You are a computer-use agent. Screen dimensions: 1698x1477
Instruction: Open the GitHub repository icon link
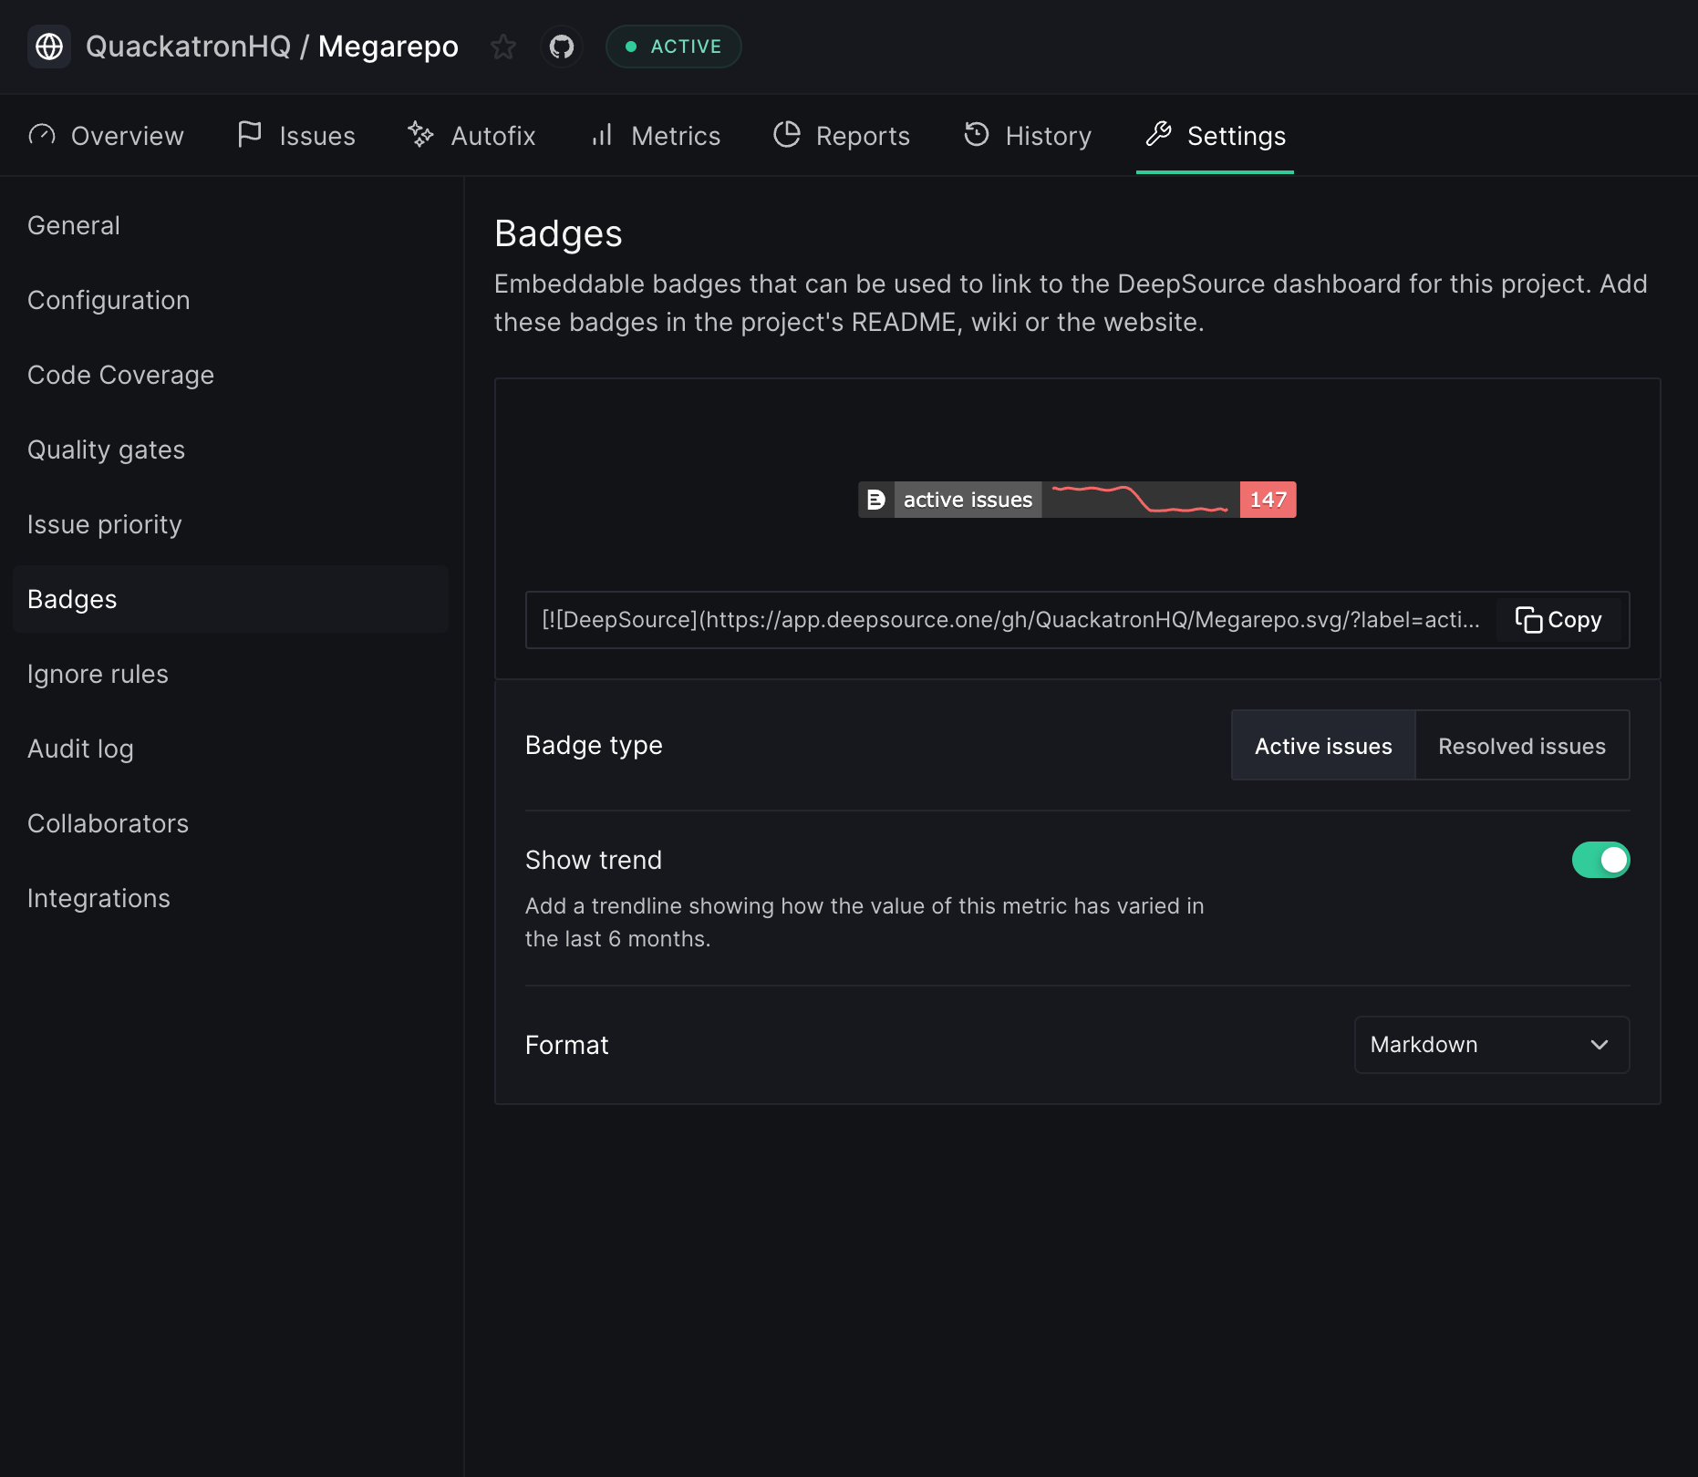point(562,46)
